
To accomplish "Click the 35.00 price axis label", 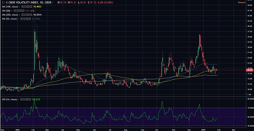I will tap(249, 37).
